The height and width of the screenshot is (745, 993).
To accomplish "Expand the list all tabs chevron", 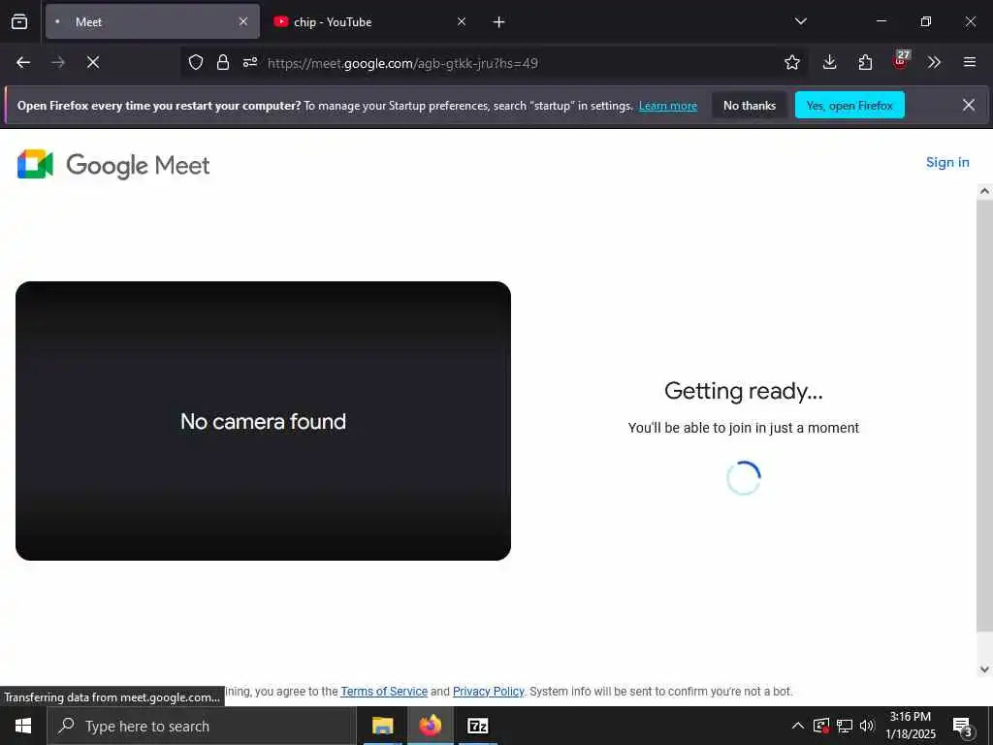I will pyautogui.click(x=800, y=22).
